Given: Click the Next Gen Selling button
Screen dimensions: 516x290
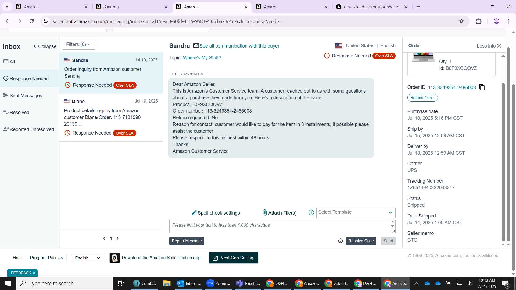Looking at the screenshot, I should (233, 258).
